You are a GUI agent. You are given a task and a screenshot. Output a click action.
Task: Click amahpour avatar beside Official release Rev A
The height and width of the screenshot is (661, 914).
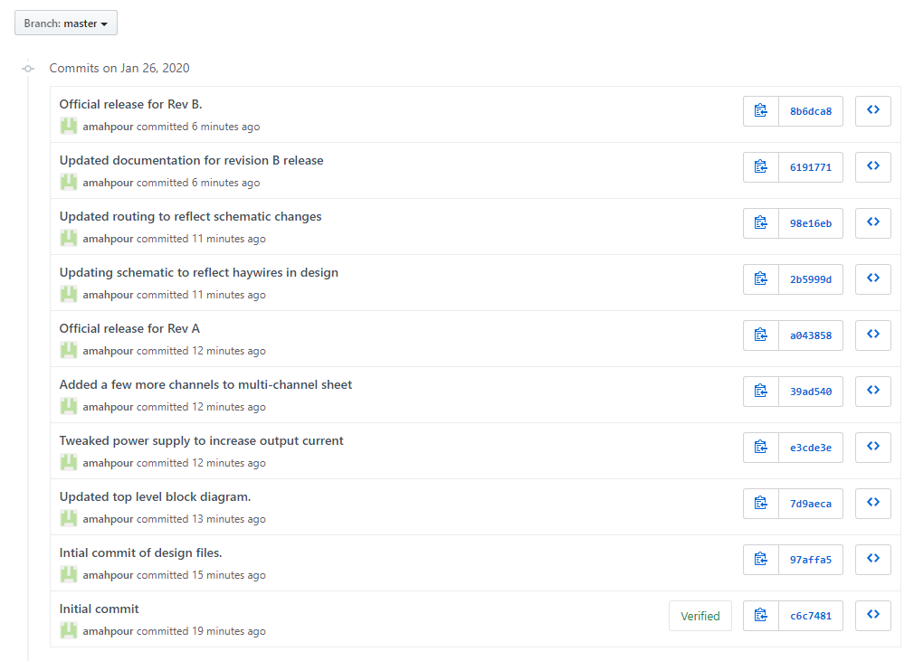pyautogui.click(x=69, y=351)
